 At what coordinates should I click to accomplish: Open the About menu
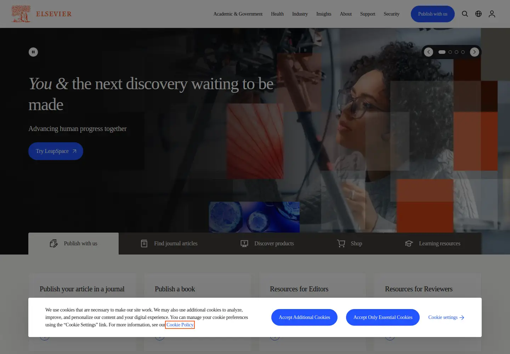(x=346, y=14)
